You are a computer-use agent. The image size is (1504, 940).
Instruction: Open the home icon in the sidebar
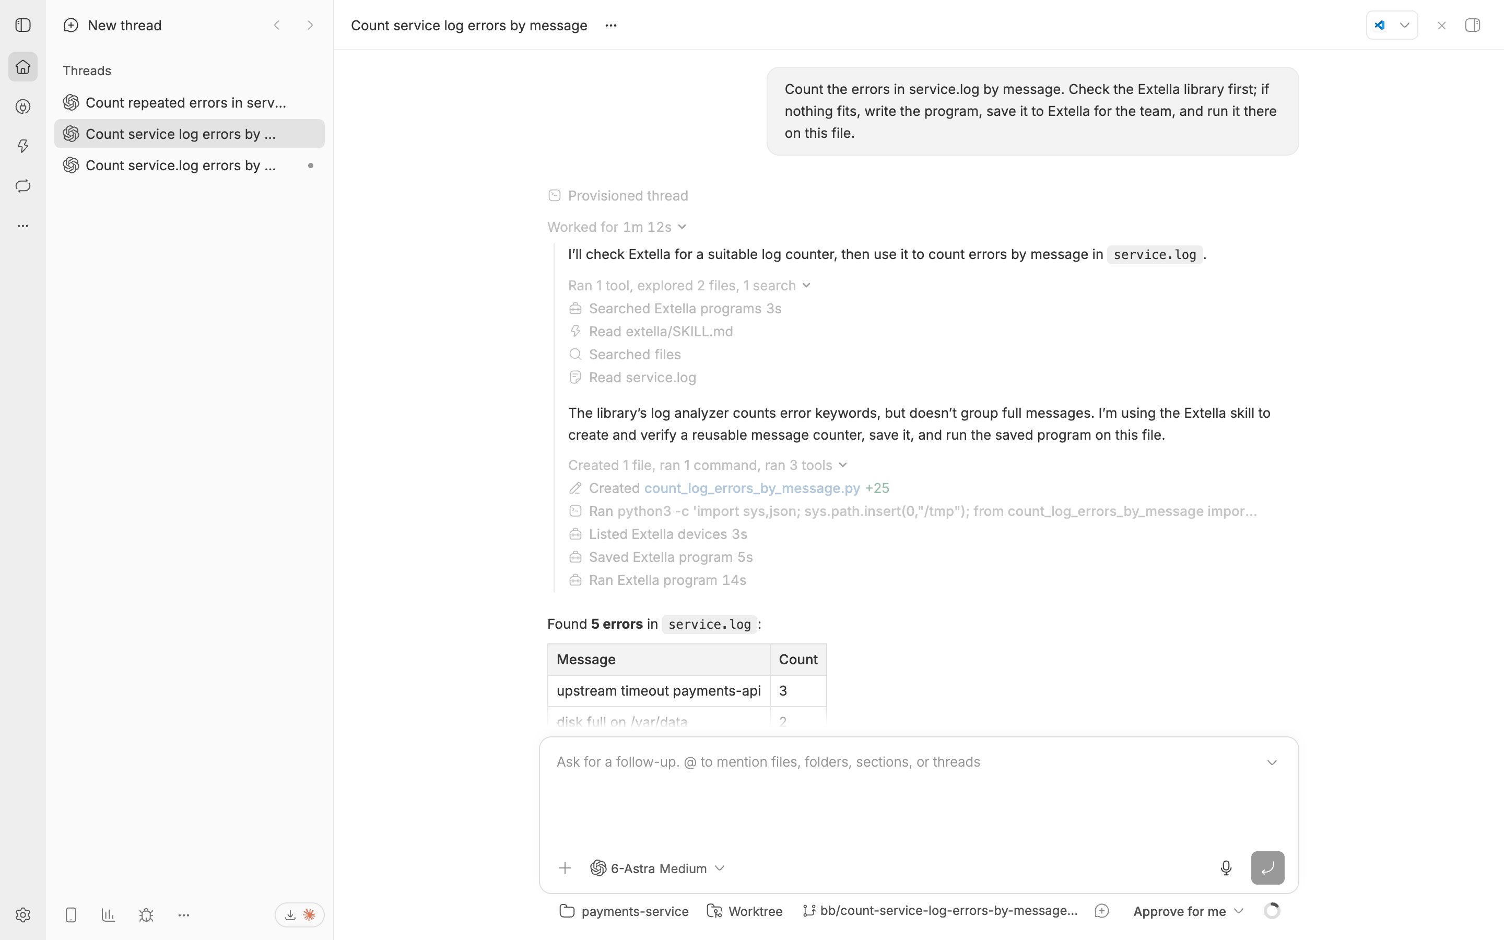(x=23, y=67)
